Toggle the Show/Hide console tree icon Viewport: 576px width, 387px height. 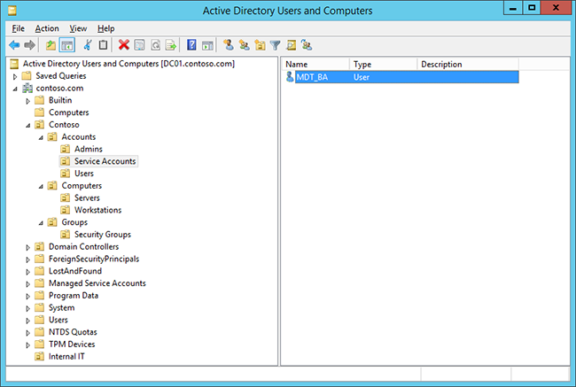coord(66,44)
